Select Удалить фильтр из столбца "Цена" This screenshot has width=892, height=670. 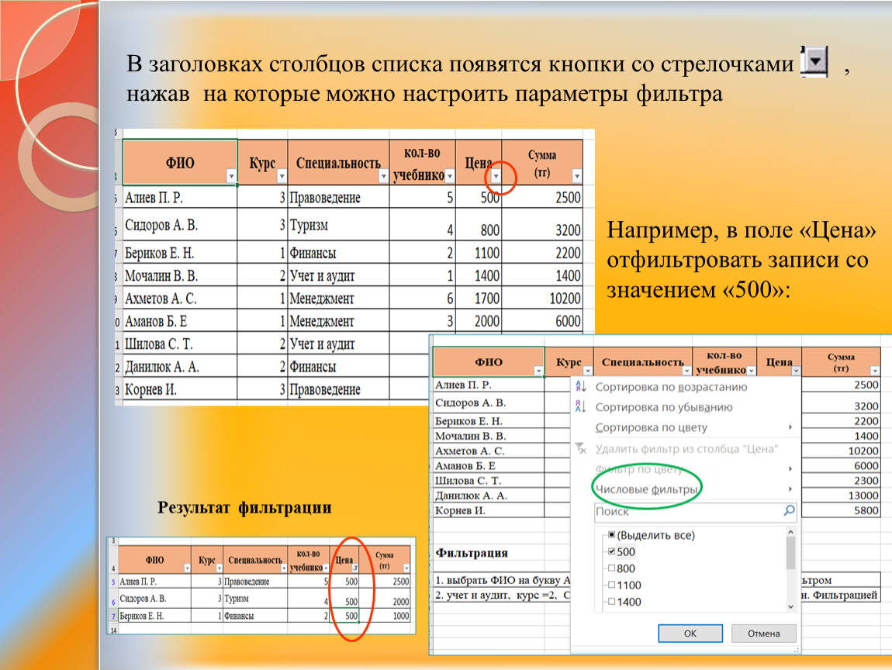(686, 449)
